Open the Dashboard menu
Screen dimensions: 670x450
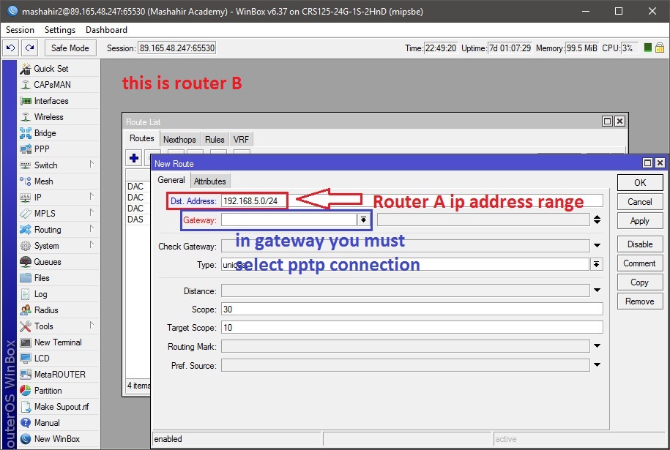coord(106,30)
